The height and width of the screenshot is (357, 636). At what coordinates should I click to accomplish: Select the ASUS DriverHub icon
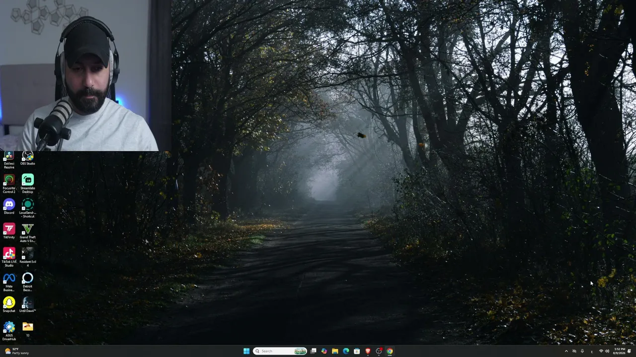click(9, 331)
